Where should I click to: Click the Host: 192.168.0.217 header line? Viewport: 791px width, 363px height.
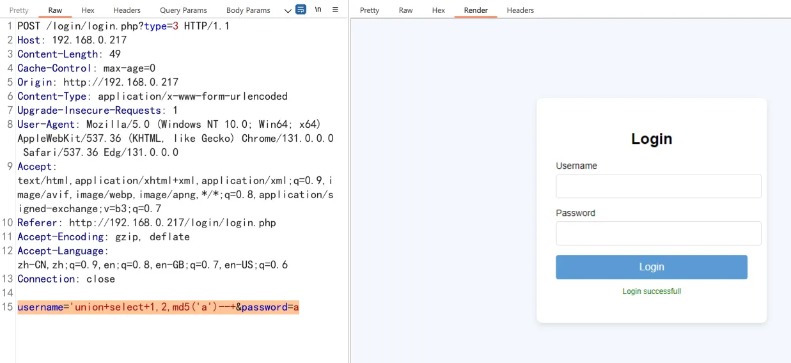click(x=72, y=40)
